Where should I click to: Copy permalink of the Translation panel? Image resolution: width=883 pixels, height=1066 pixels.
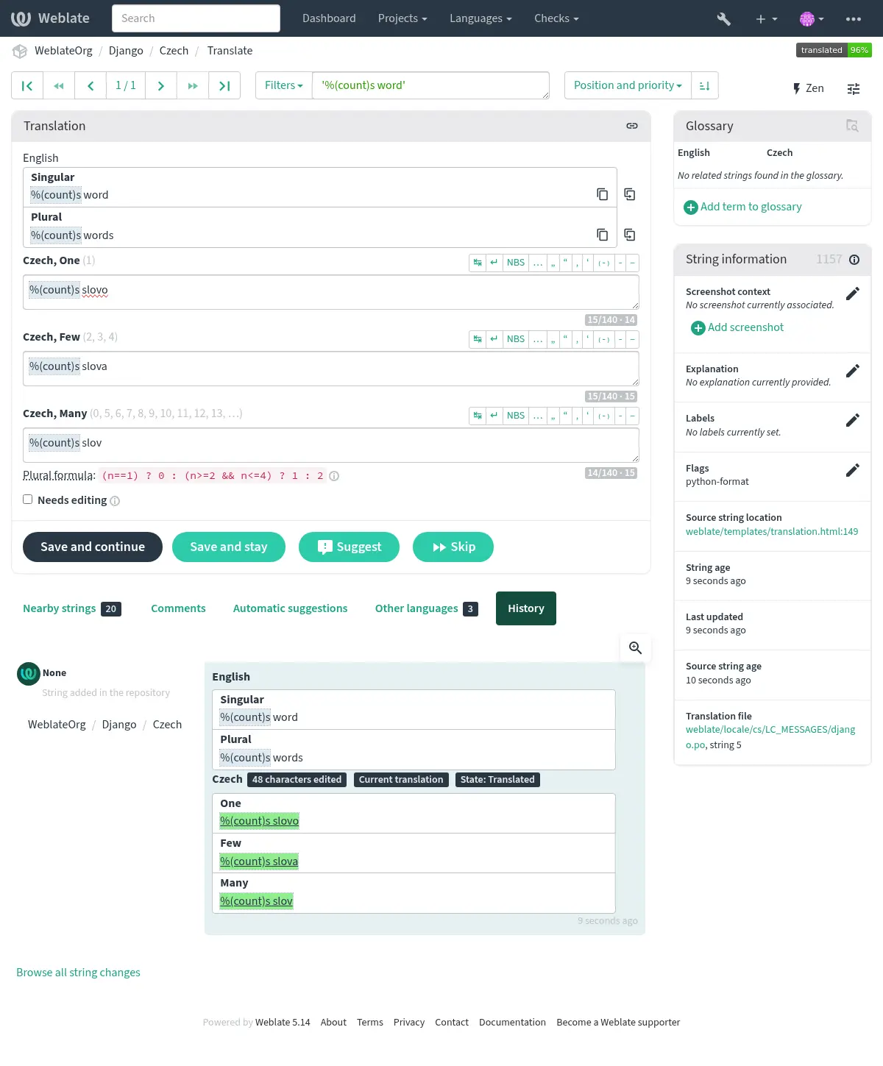click(x=632, y=126)
